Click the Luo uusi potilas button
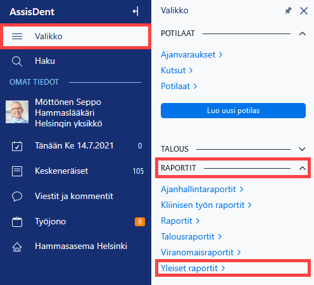The image size is (314, 285). 233,111
